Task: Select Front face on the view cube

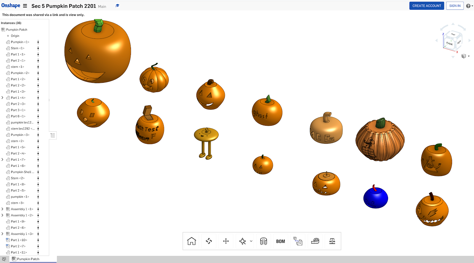Action: [449, 43]
